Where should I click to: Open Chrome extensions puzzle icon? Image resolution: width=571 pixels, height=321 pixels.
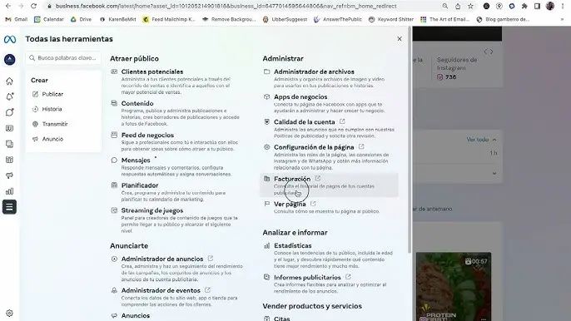(x=524, y=6)
